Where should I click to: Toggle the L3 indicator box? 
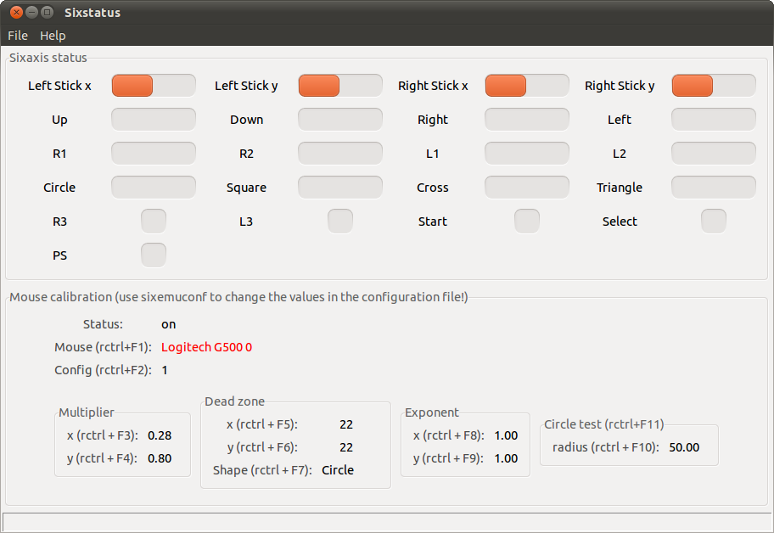[340, 222]
